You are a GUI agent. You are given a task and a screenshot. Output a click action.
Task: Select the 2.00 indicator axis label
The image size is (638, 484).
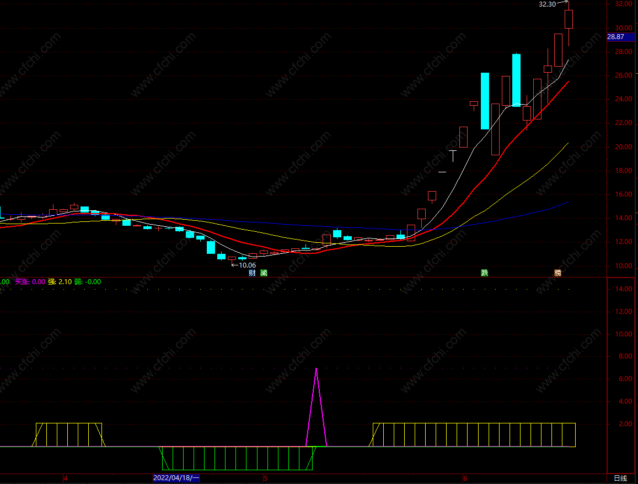625,424
